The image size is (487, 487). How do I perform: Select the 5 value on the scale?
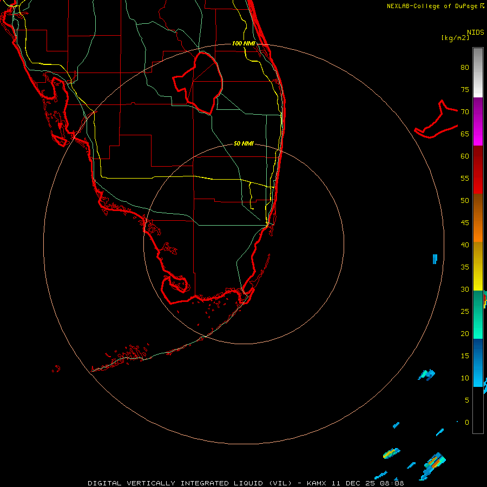pyautogui.click(x=467, y=400)
